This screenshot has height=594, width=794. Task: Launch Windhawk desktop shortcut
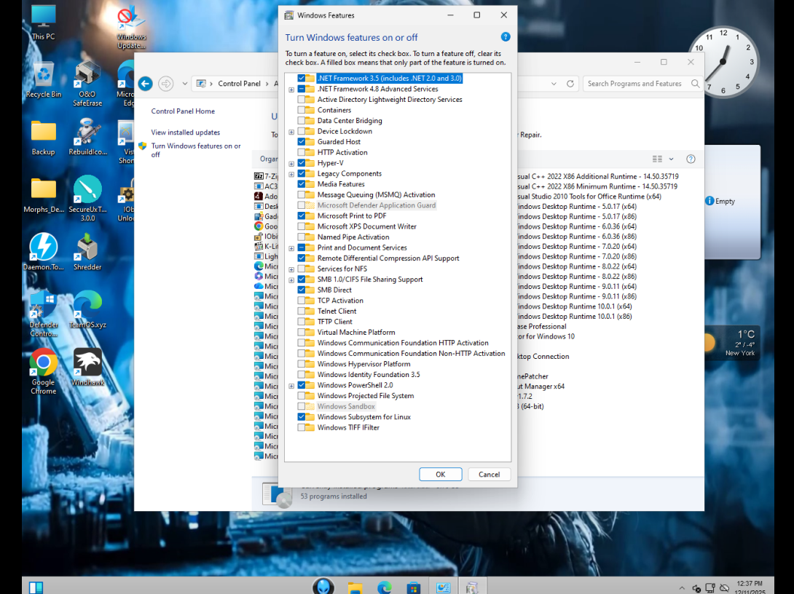87,368
